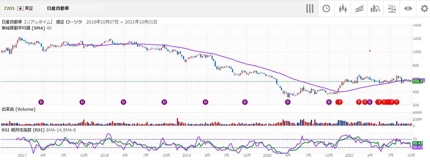Click the red T marker just left of April 2021 D

365,102
